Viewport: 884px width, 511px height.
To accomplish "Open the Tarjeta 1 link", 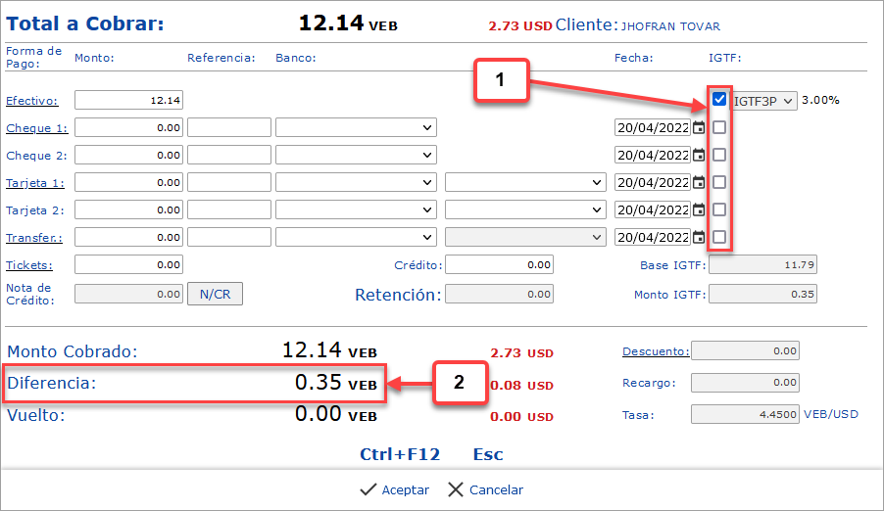I will coord(35,183).
